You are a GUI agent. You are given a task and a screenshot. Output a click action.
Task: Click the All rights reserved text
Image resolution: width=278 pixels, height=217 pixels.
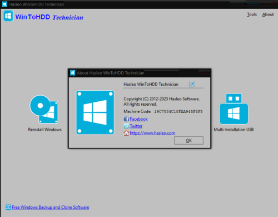pyautogui.click(x=140, y=104)
